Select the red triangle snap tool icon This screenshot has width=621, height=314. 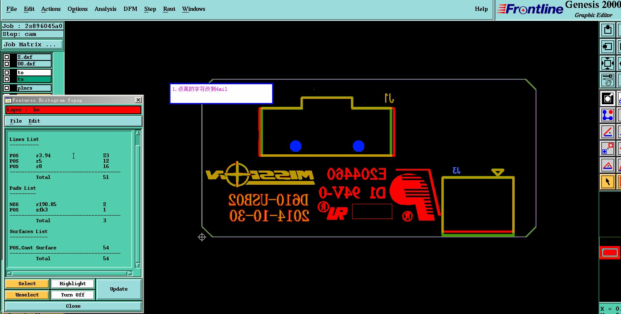[x=608, y=165]
